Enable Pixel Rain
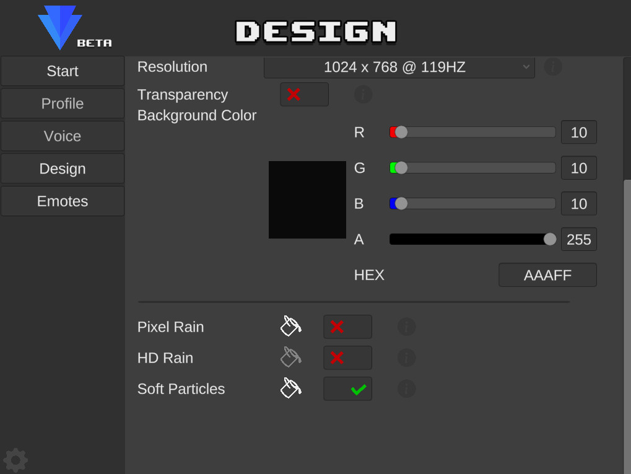This screenshot has width=631, height=474. pos(347,327)
